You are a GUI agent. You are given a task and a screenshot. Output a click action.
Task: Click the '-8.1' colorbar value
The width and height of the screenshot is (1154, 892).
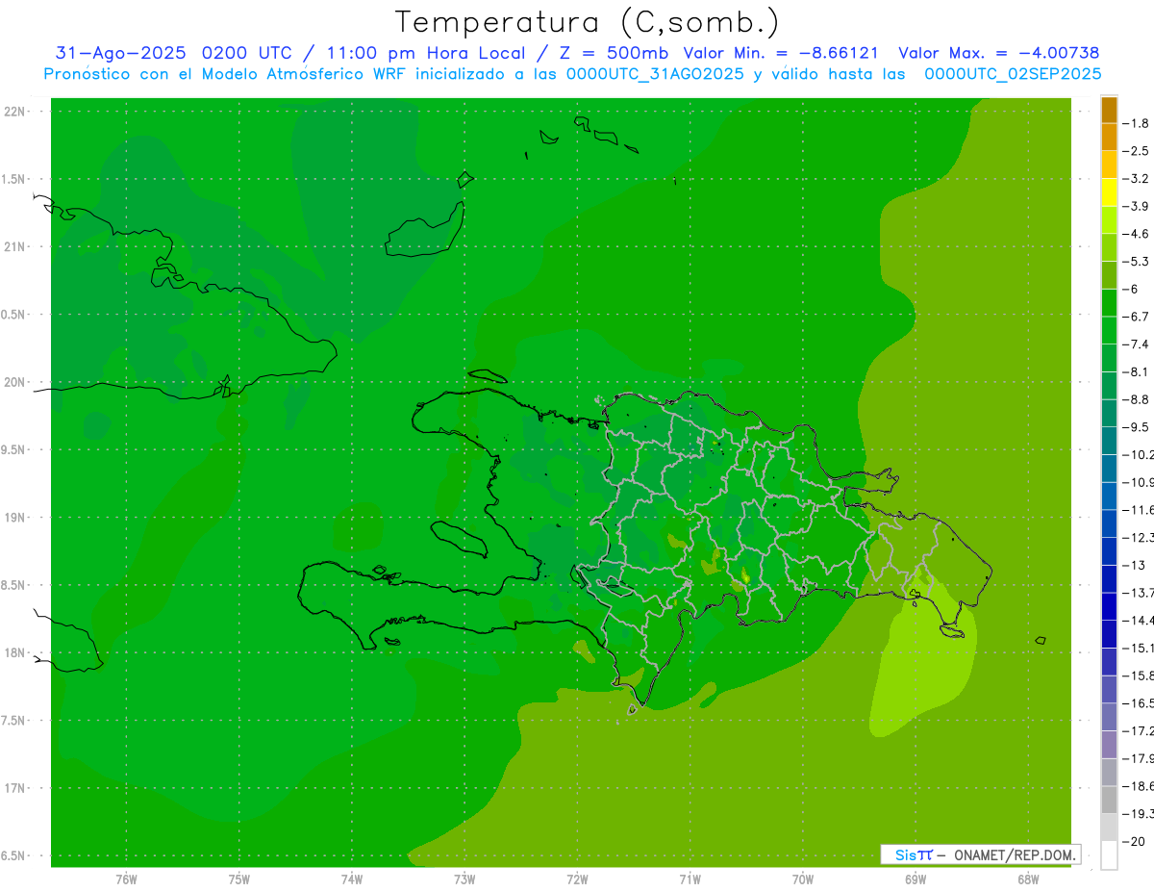1136,371
